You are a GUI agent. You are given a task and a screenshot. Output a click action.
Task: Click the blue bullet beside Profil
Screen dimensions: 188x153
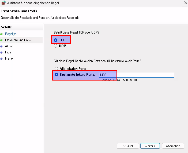click(2, 52)
